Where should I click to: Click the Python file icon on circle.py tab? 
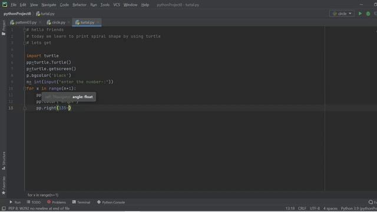(x=49, y=22)
